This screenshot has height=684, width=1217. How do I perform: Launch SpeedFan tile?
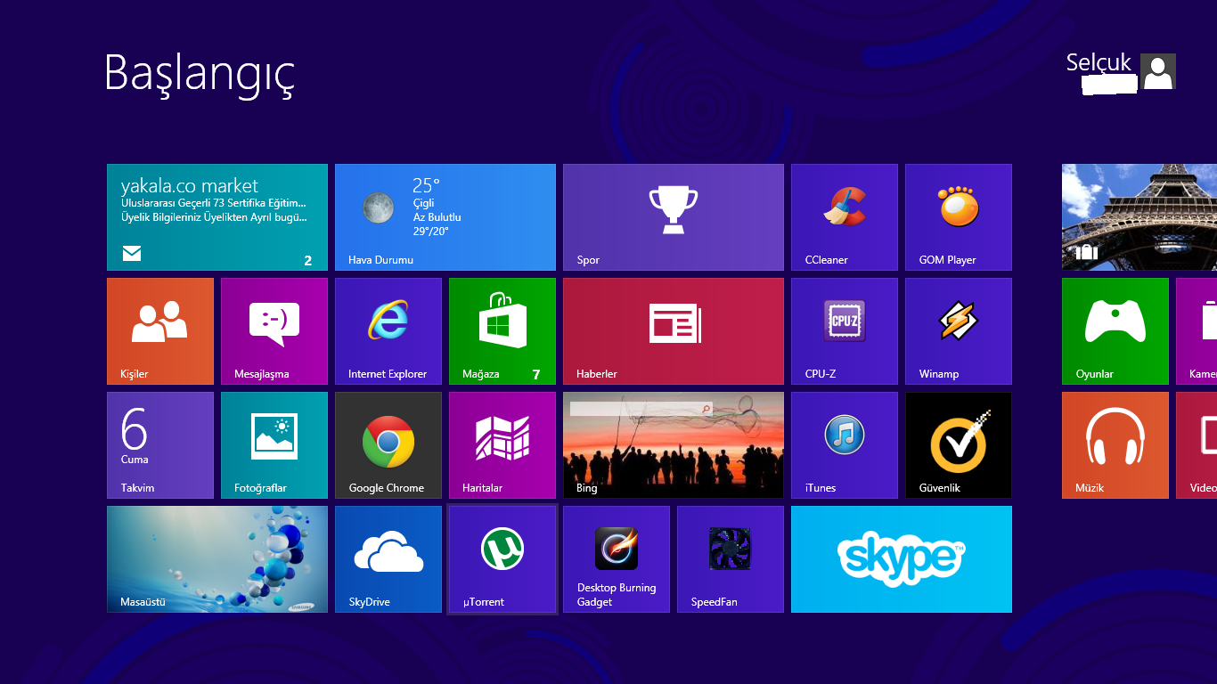(x=731, y=559)
